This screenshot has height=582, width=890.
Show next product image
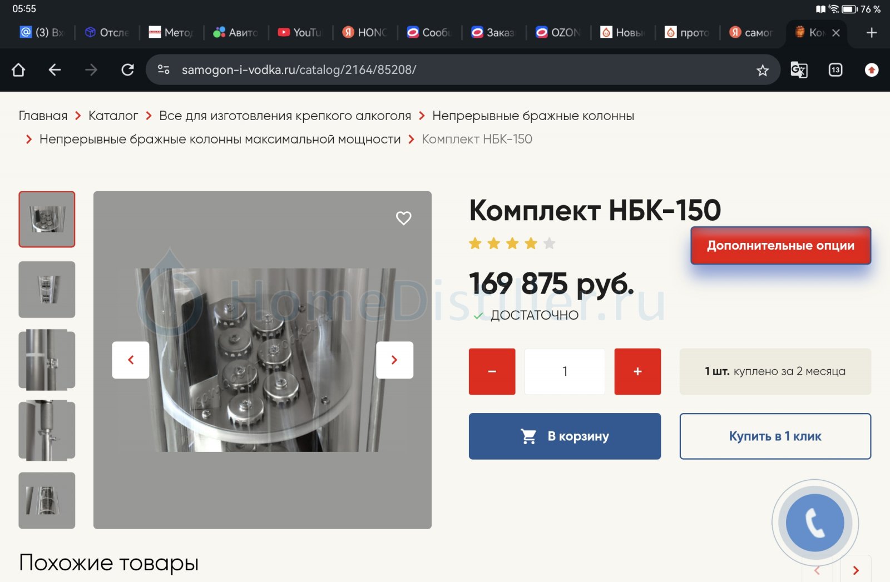(x=394, y=360)
